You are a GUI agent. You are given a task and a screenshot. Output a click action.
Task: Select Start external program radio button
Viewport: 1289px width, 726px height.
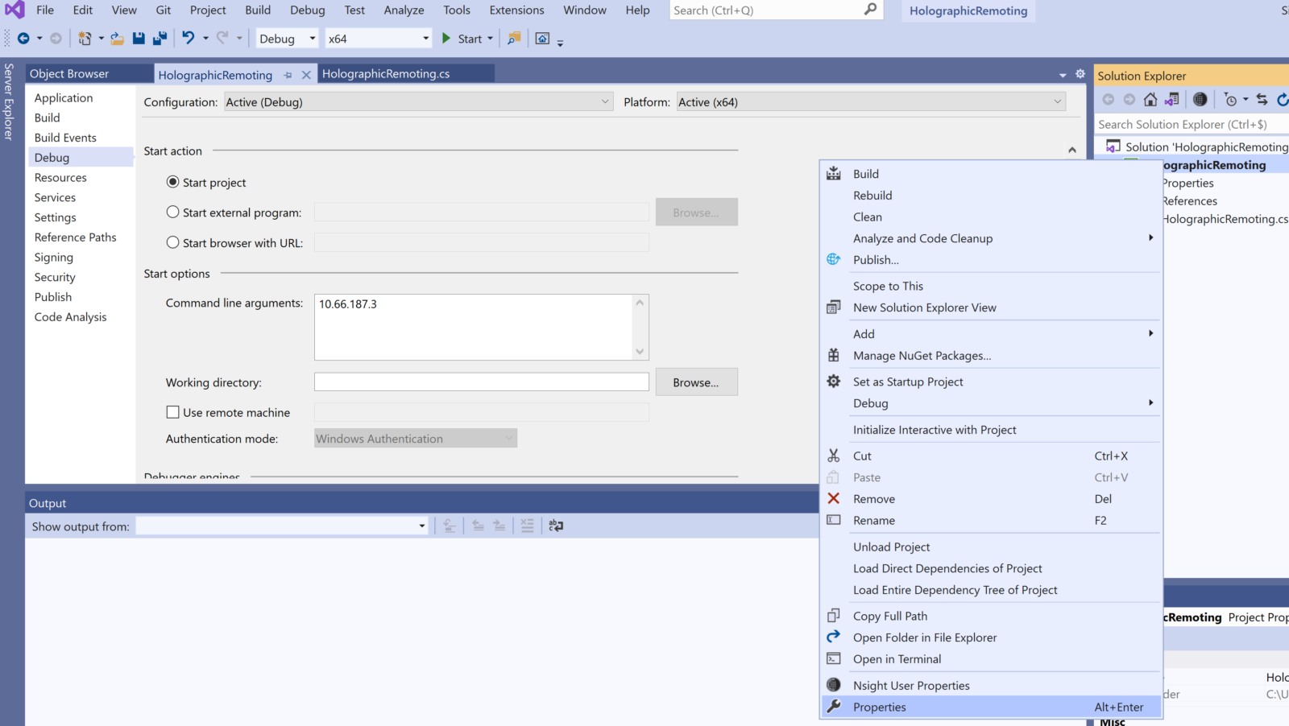click(172, 212)
